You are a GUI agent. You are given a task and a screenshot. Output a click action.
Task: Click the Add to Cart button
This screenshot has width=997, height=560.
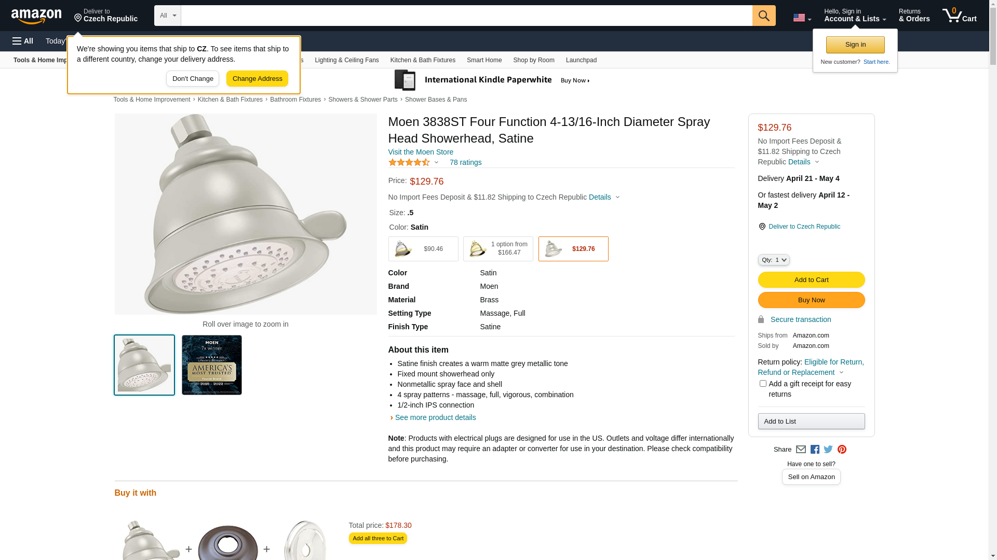(x=811, y=280)
